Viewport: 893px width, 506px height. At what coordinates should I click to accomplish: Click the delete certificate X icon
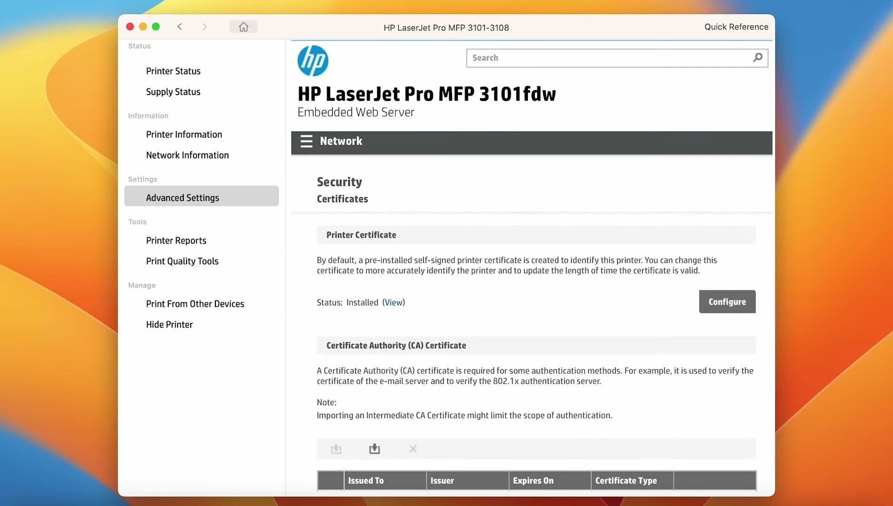[x=413, y=449]
